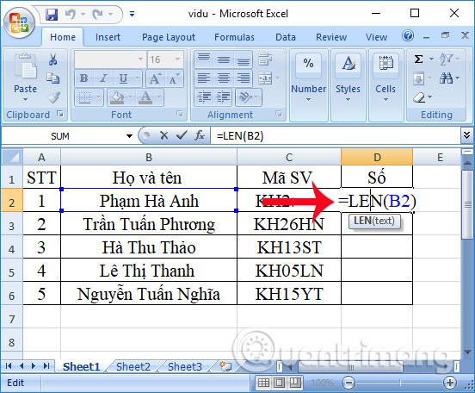Open Find & Select binoculars
Screen dimensions: 475x393
pos(446,78)
